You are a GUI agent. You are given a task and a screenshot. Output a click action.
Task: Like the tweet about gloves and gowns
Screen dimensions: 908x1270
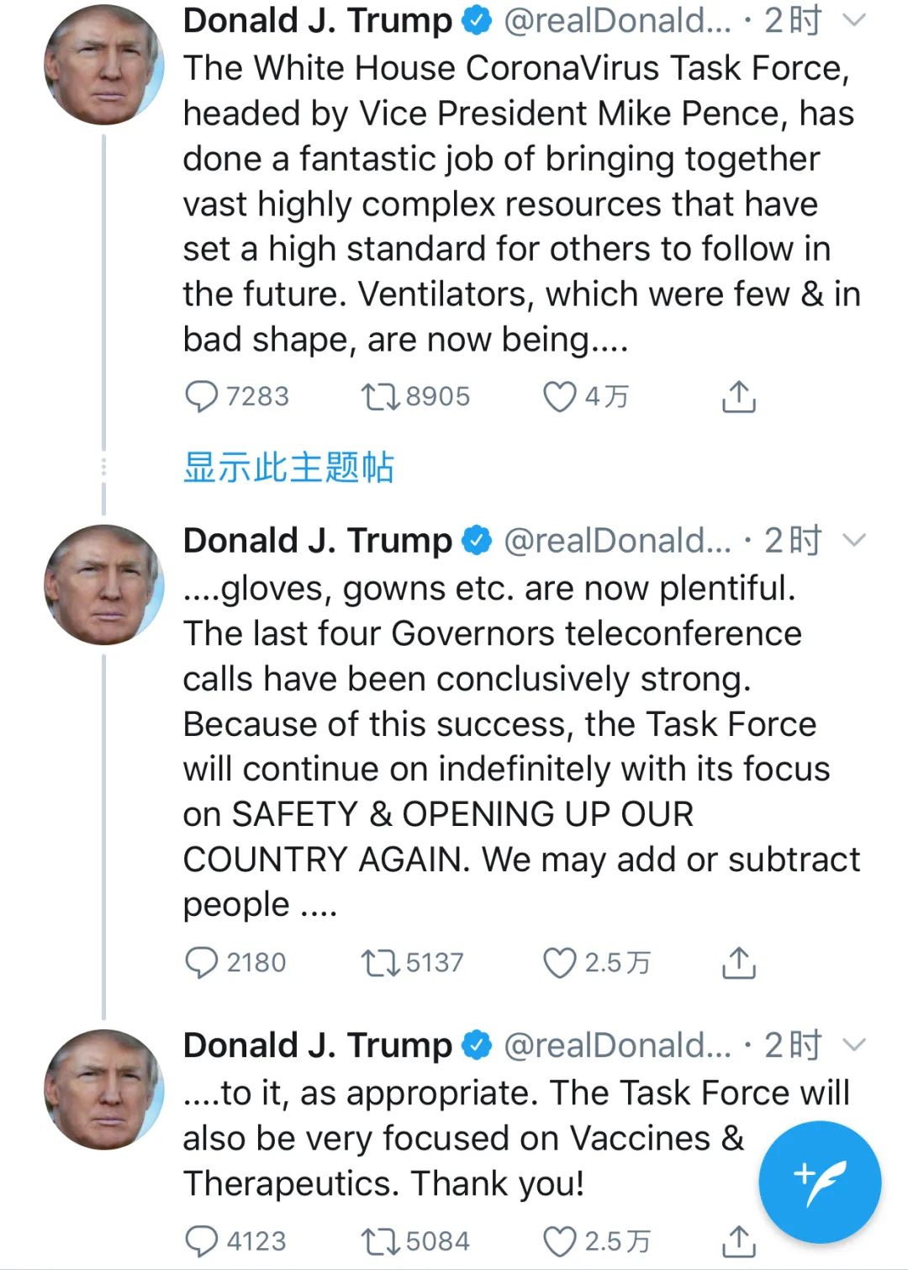[559, 962]
